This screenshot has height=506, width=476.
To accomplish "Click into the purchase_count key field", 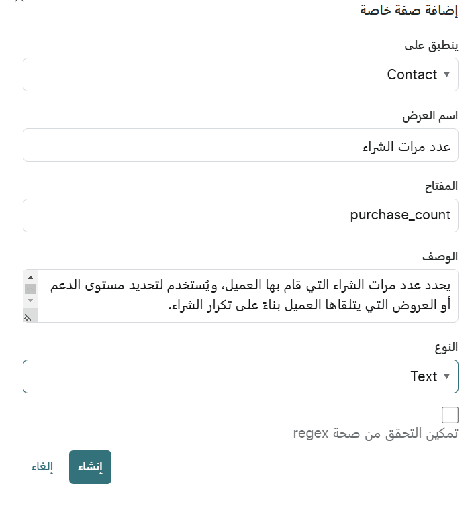I will pyautogui.click(x=240, y=215).
